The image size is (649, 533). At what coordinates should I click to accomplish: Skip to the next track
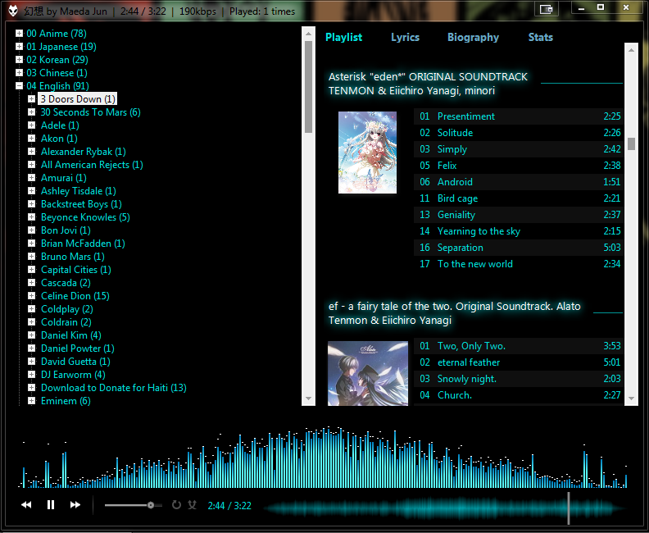[x=75, y=504]
